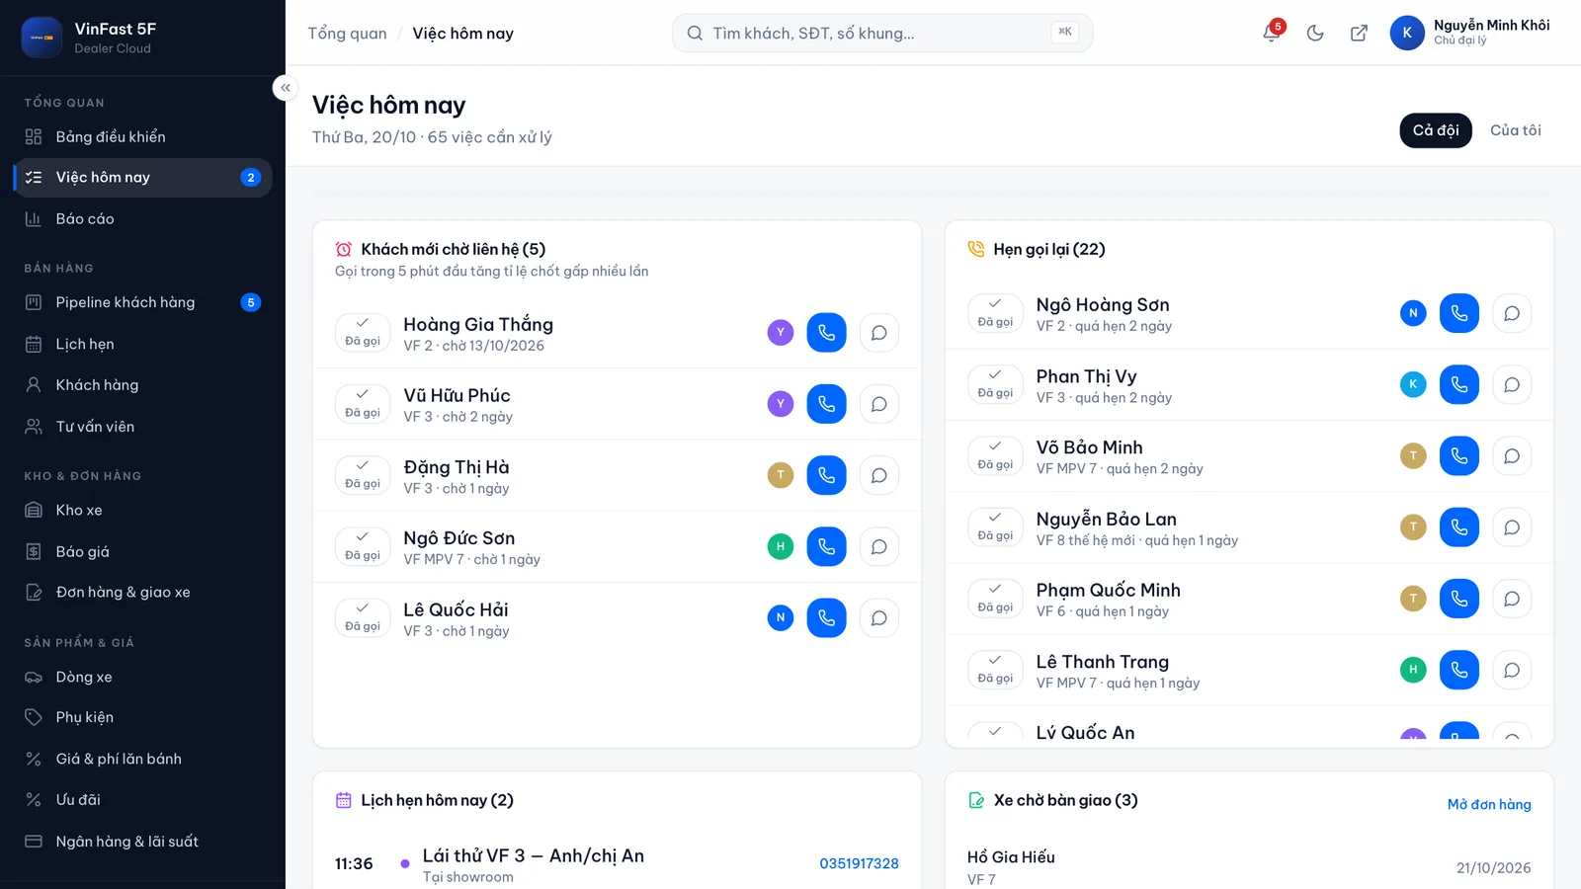Screen dimensions: 1581x889
Task: Call Ngô Hoàng Sơn back
Action: (1458, 313)
